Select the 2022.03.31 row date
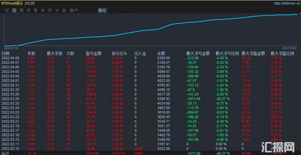The image size is (301, 155). pos(10,85)
